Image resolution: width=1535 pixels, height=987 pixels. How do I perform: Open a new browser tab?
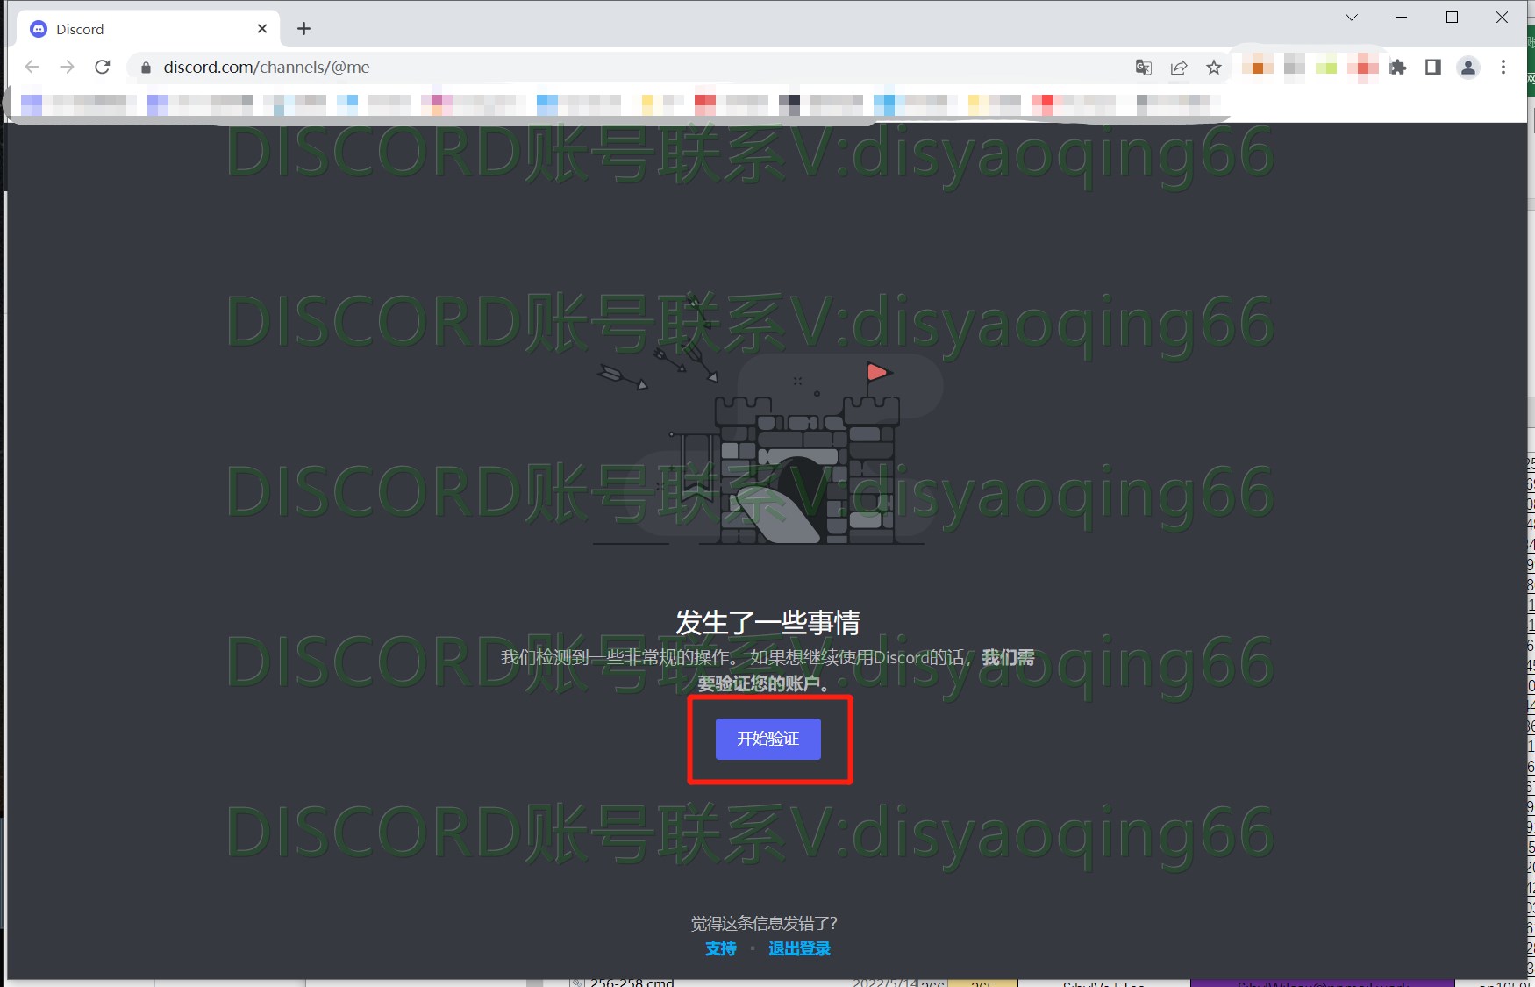click(x=303, y=29)
